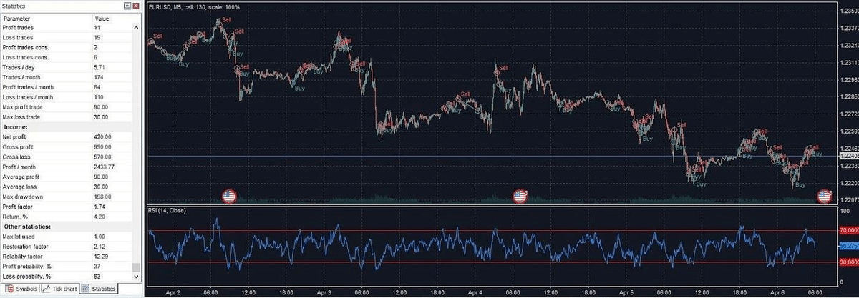Close the Statistics panel

coord(136,6)
